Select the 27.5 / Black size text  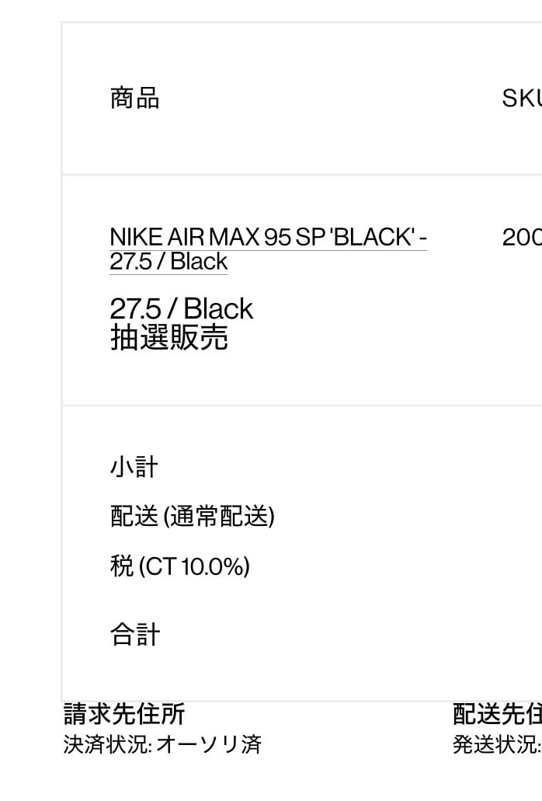(181, 308)
